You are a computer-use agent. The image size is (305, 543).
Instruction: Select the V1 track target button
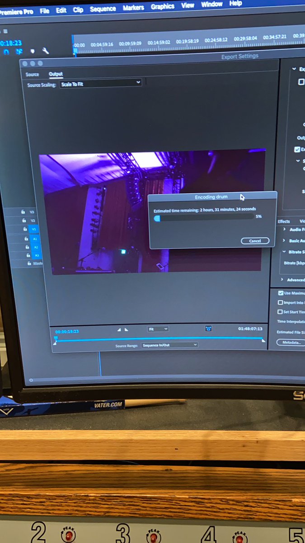tap(34, 229)
